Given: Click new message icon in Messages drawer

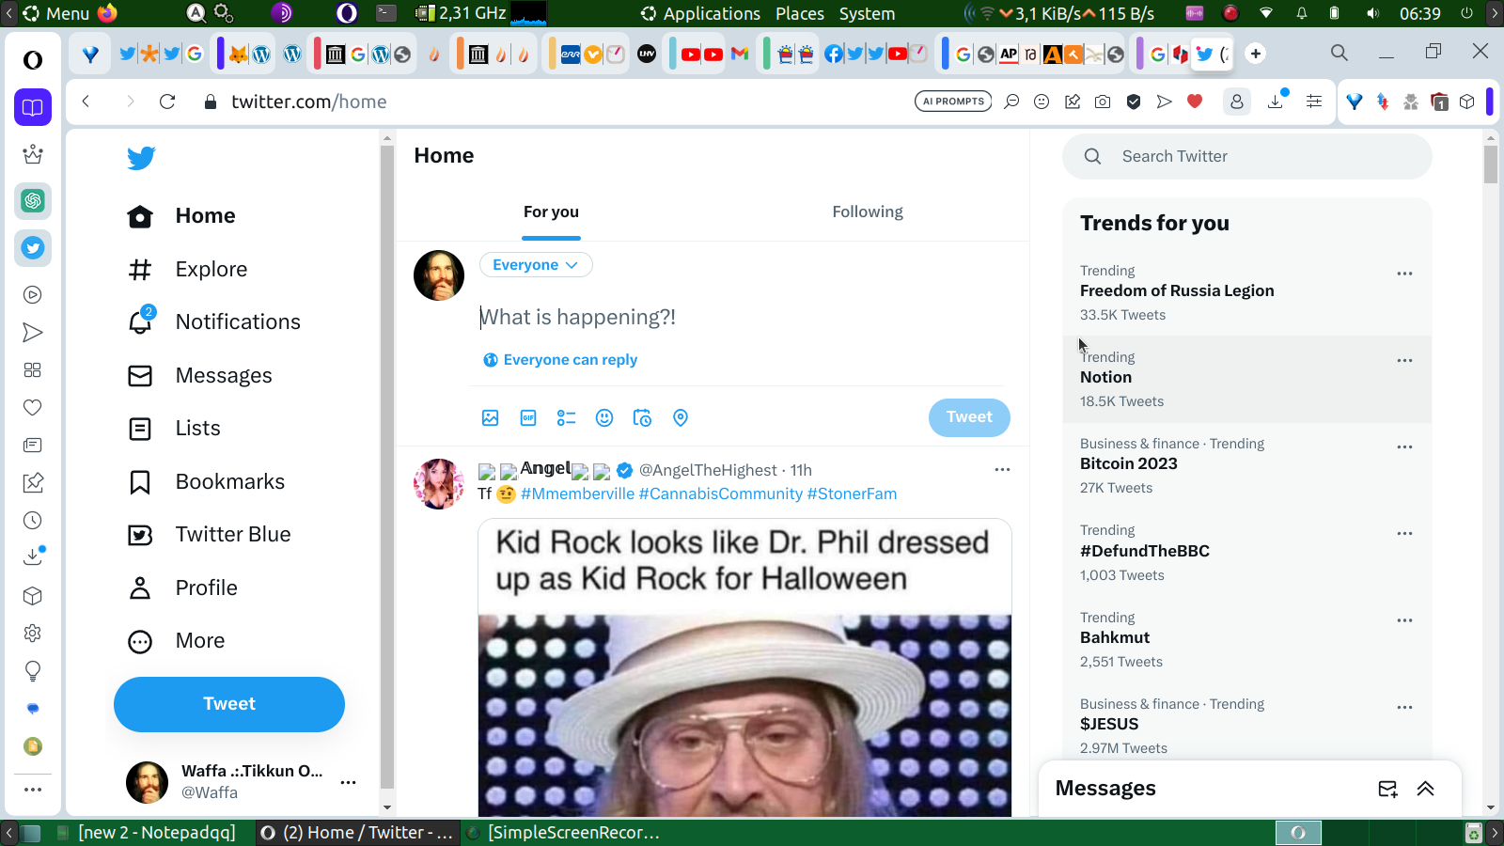Looking at the screenshot, I should click(x=1387, y=789).
